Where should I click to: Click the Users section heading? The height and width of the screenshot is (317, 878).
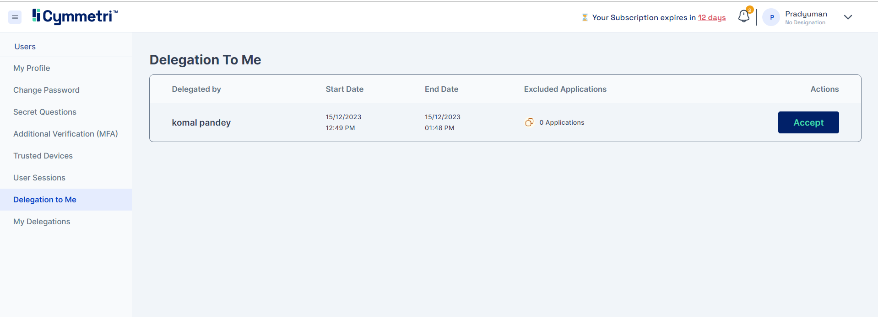25,47
